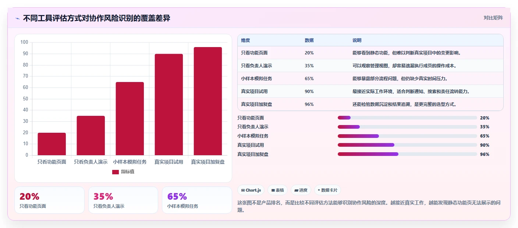Click 真实项目加复盘 label left of progress bar
Image resolution: width=518 pixels, height=228 pixels.
[253, 154]
